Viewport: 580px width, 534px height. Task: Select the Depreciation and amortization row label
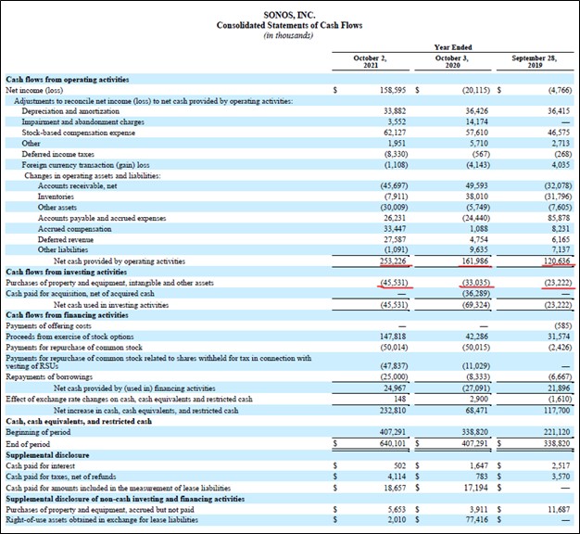click(65, 110)
